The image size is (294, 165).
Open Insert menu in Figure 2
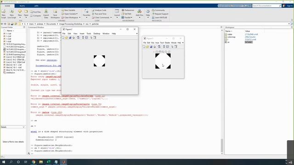(x=82, y=33)
